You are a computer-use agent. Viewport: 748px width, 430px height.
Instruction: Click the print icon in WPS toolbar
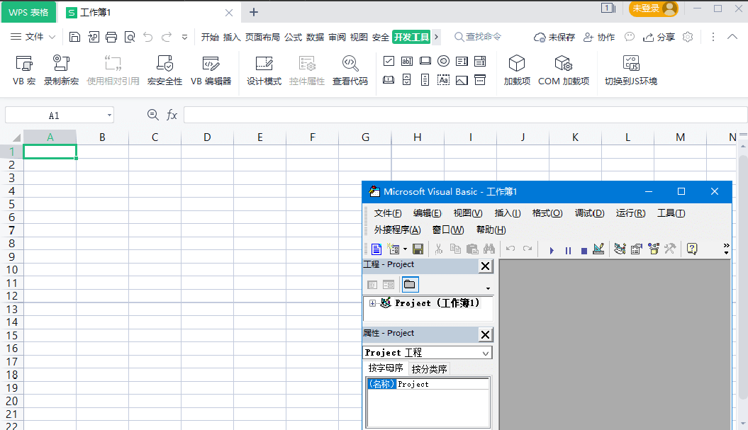111,37
